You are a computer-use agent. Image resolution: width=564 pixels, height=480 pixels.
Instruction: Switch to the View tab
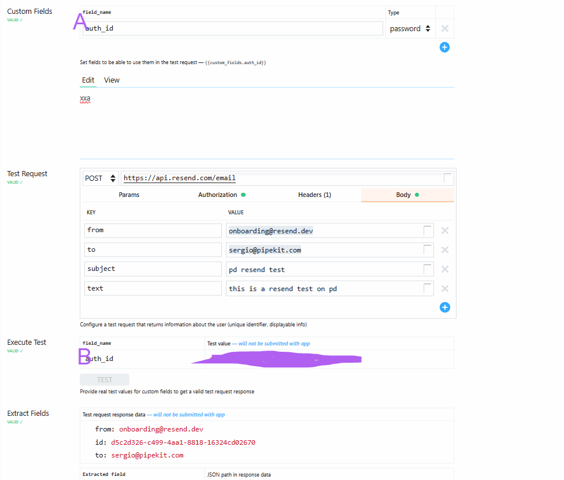(x=112, y=80)
